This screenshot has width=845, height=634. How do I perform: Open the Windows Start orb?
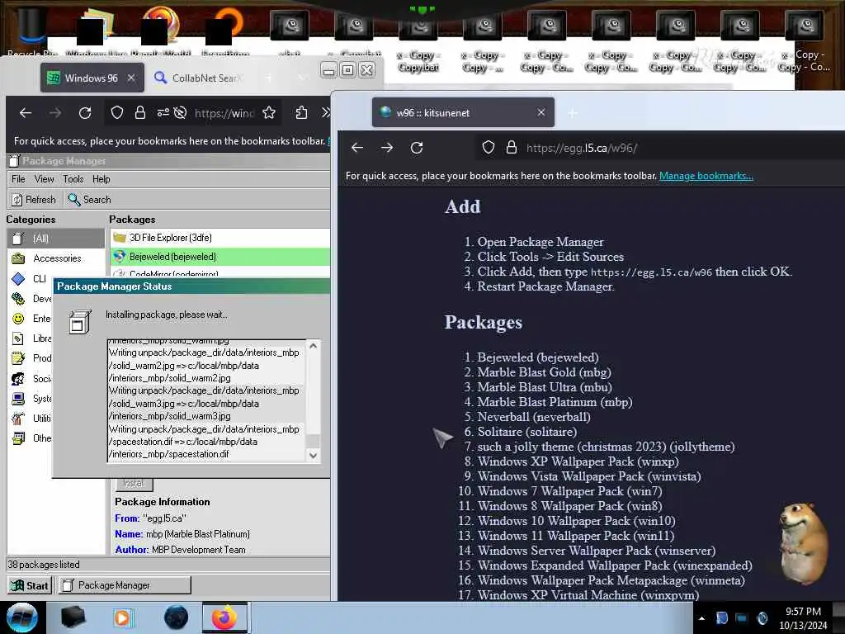[x=21, y=617]
